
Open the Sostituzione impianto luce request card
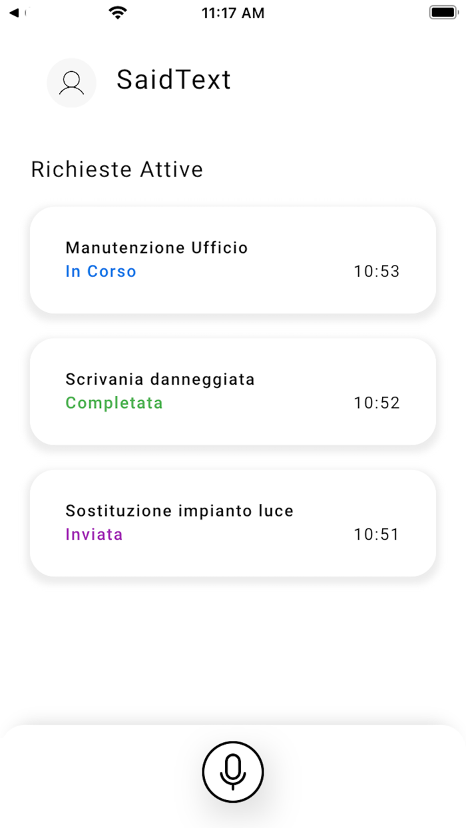point(232,522)
